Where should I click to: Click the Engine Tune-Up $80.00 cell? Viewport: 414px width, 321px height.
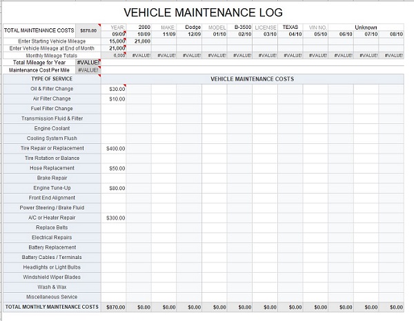[114, 188]
